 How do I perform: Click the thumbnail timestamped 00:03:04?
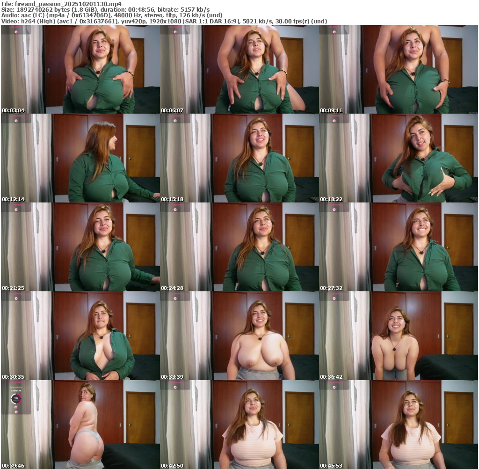pos(80,69)
